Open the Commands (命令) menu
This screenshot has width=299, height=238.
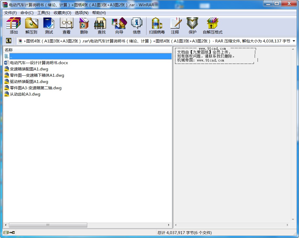[27, 13]
